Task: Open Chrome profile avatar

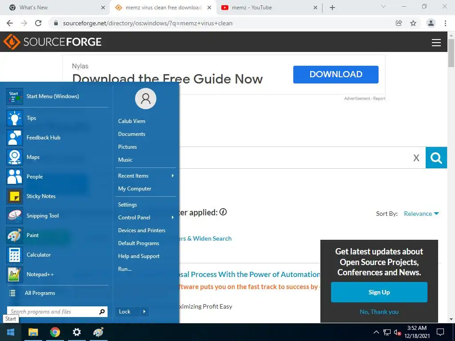Action: (431, 23)
